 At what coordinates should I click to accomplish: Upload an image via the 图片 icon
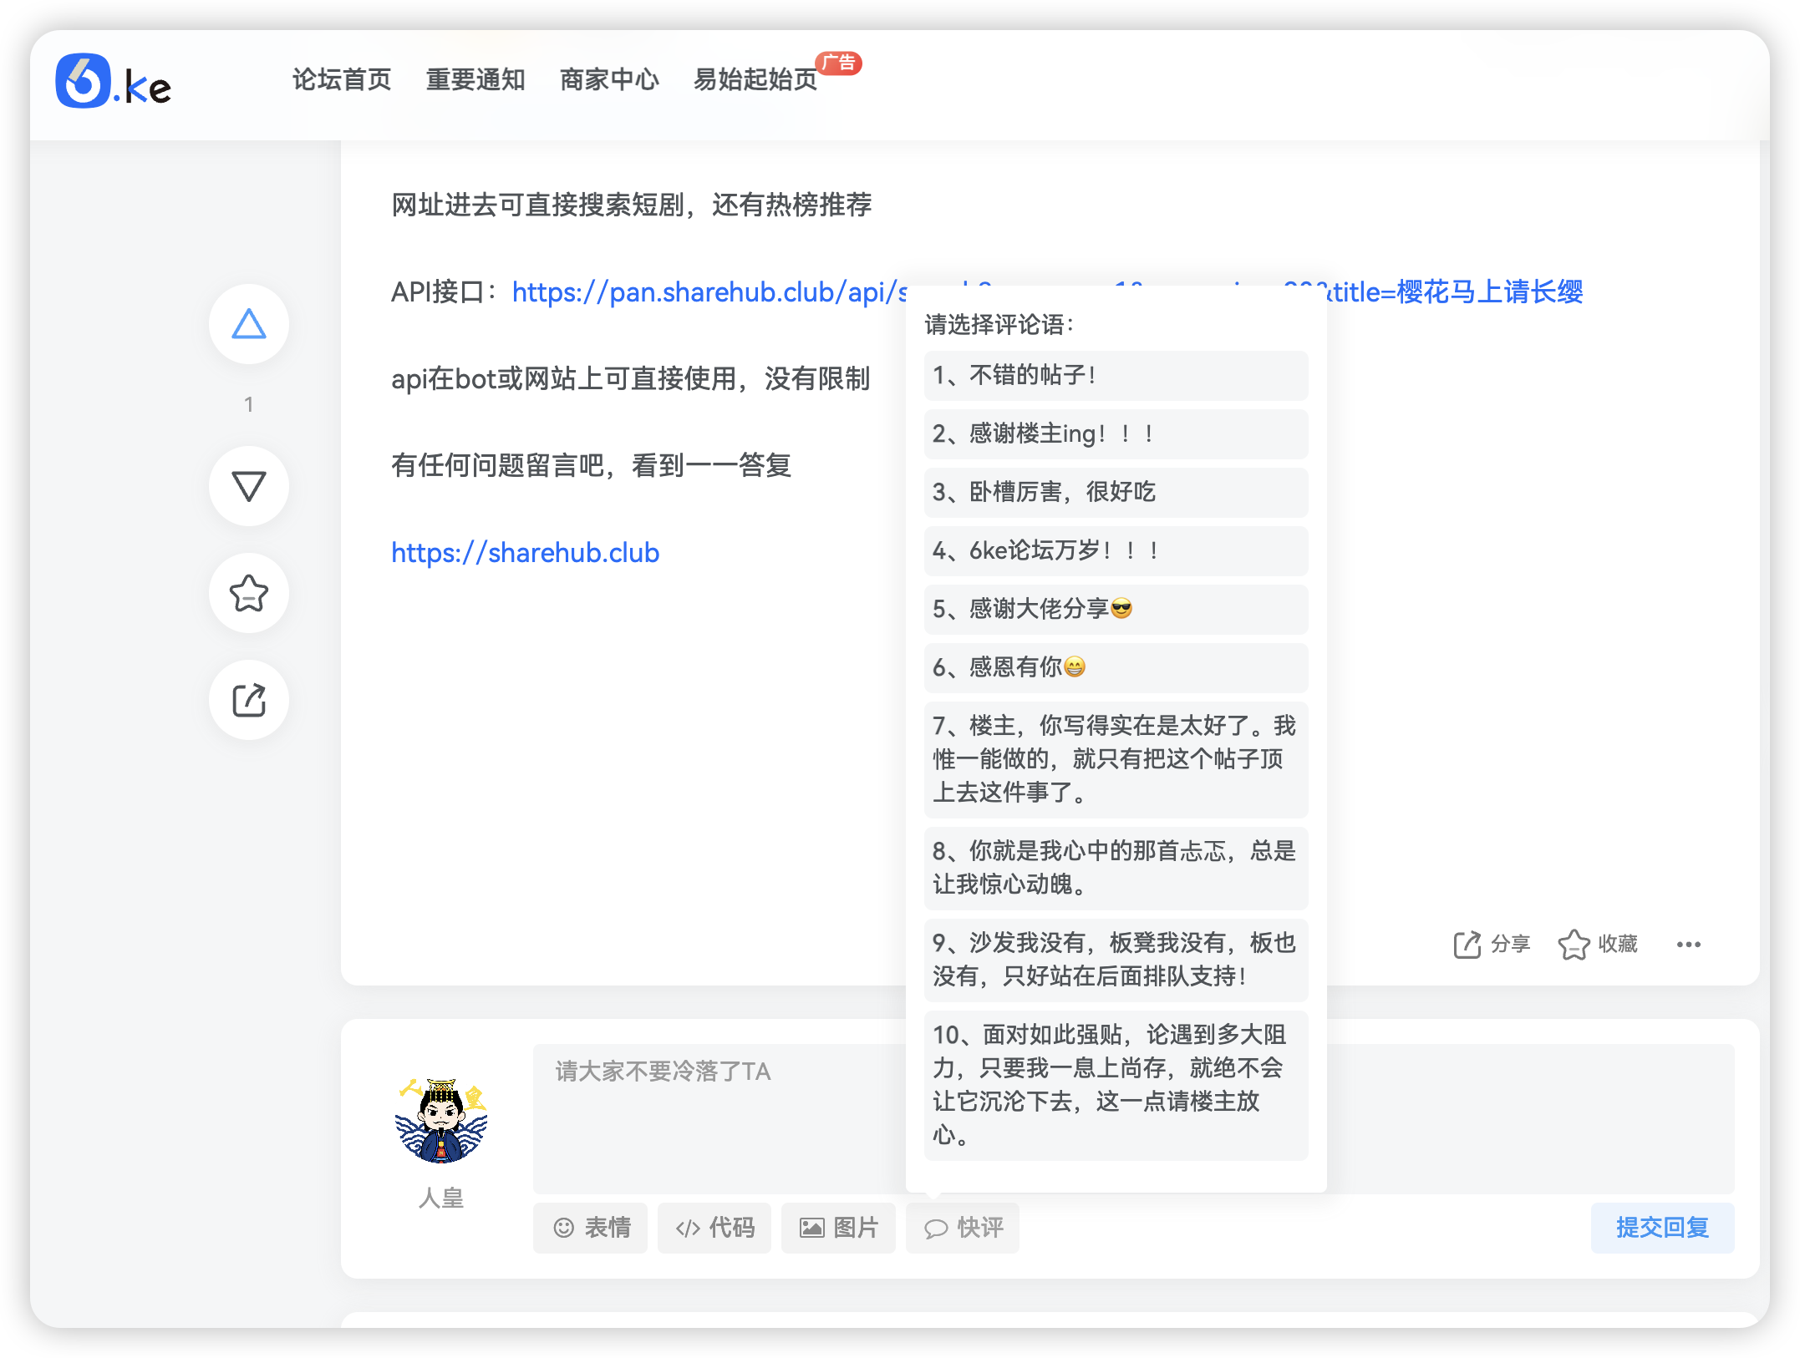[837, 1228]
